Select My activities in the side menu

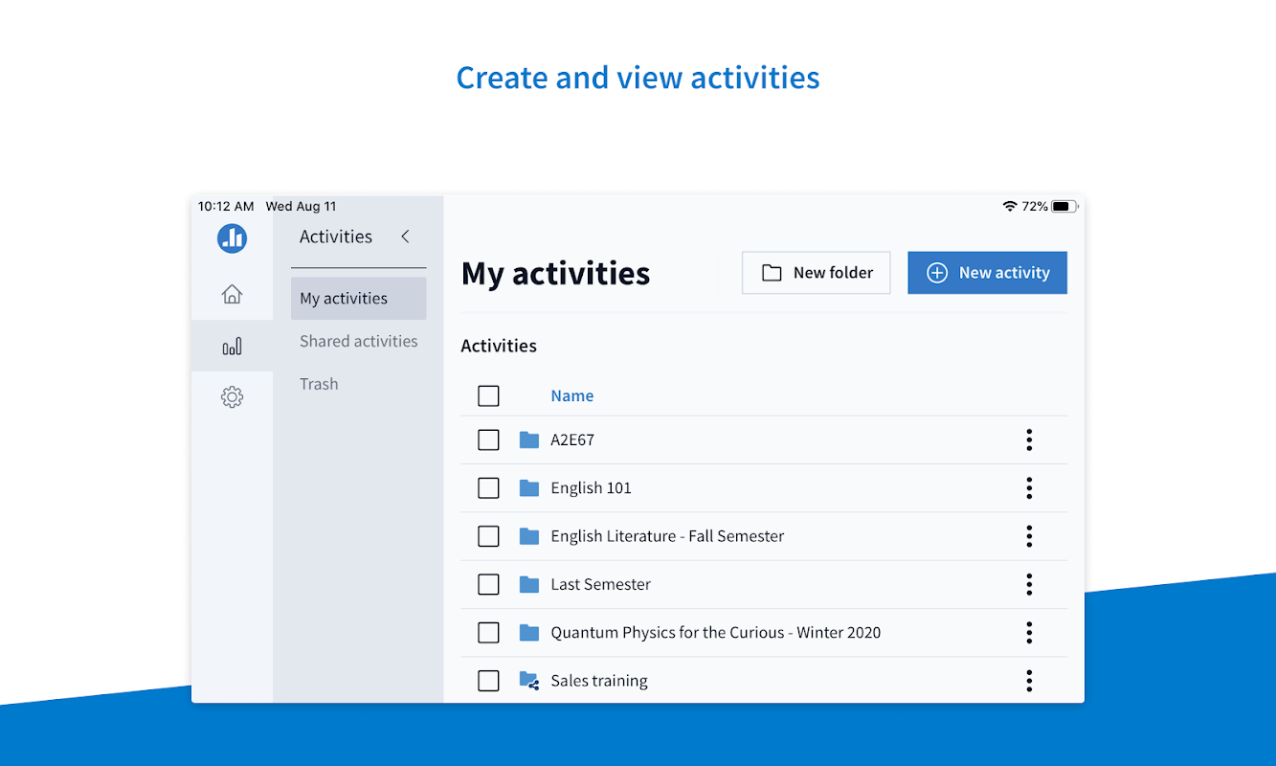coord(358,298)
